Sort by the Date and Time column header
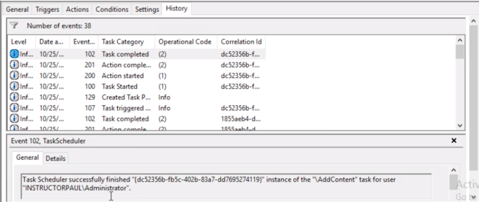The width and height of the screenshot is (479, 202). coord(53,42)
